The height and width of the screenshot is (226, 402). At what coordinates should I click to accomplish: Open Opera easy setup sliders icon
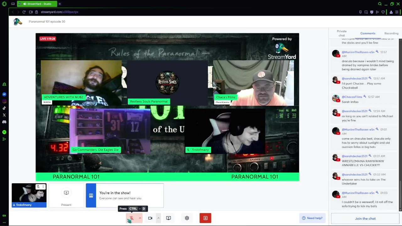click(397, 12)
